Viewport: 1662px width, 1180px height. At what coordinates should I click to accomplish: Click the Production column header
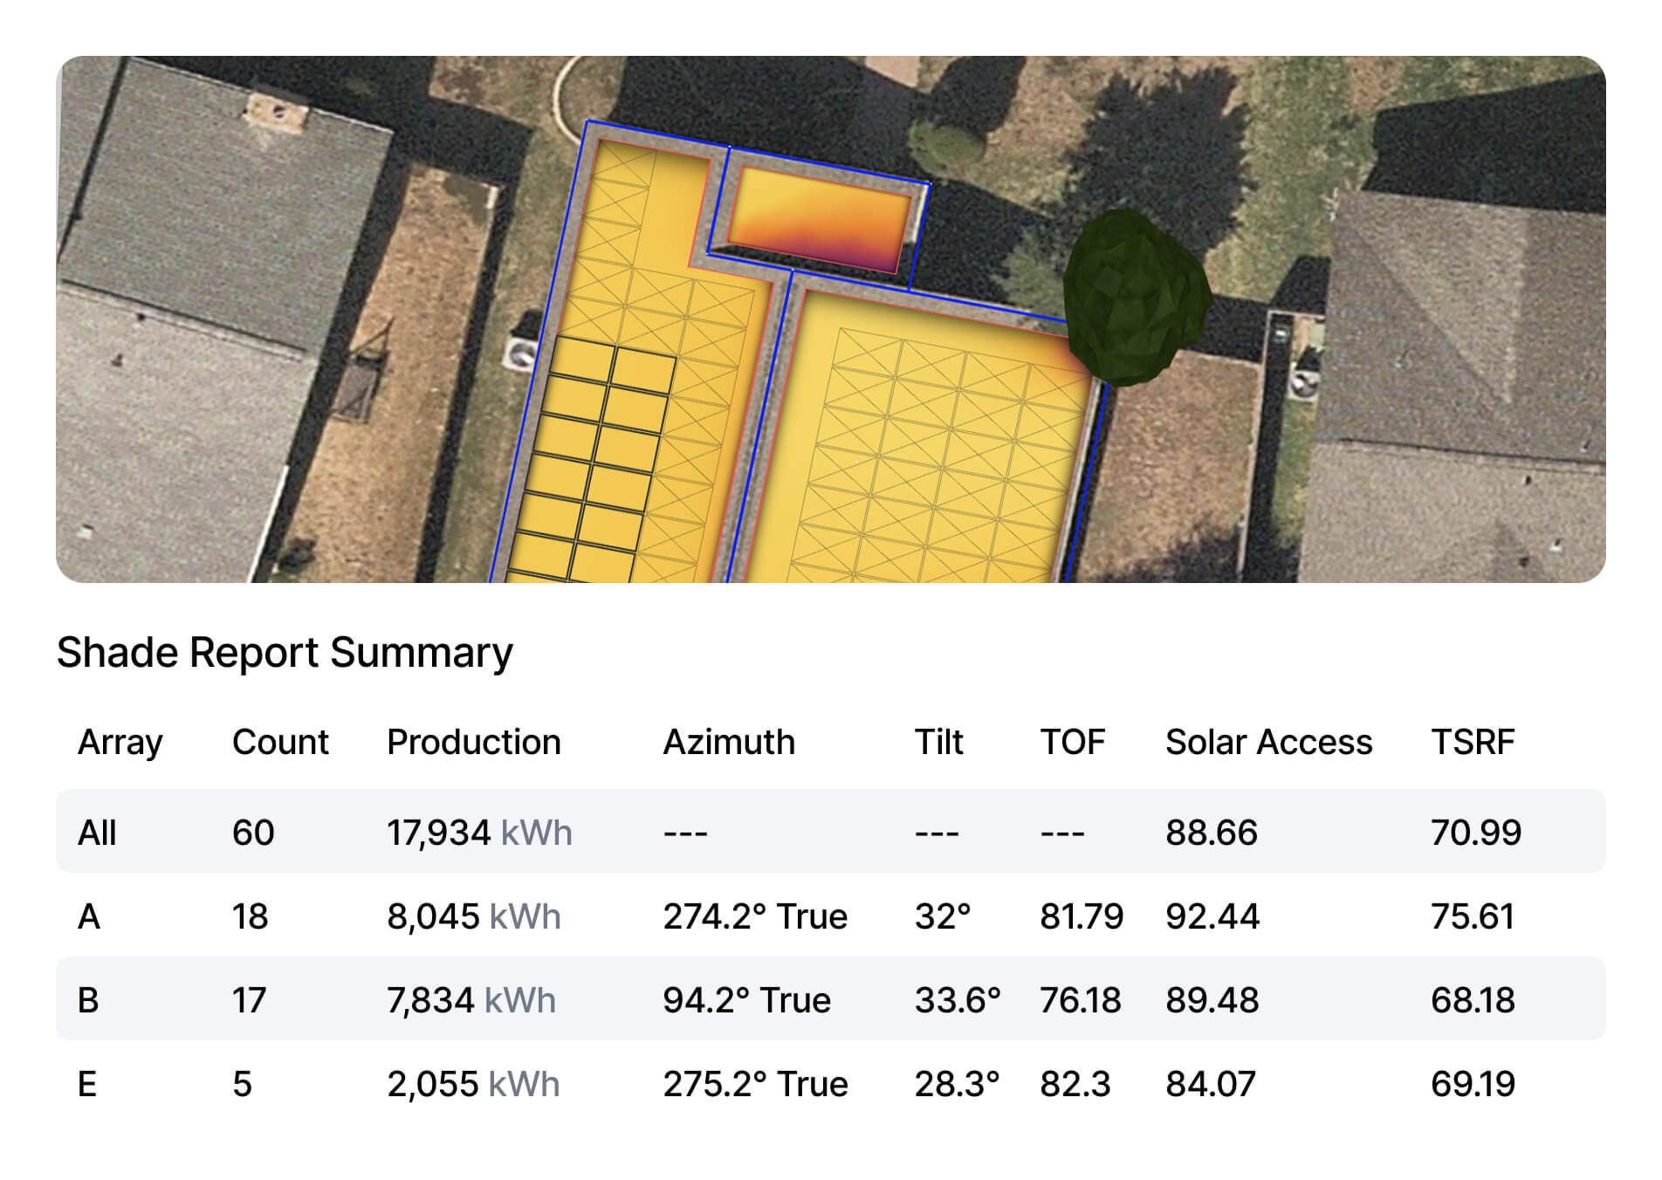474,743
